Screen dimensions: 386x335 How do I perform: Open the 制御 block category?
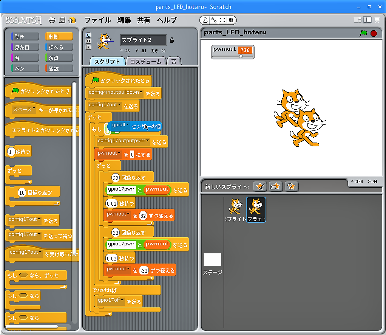click(59, 37)
